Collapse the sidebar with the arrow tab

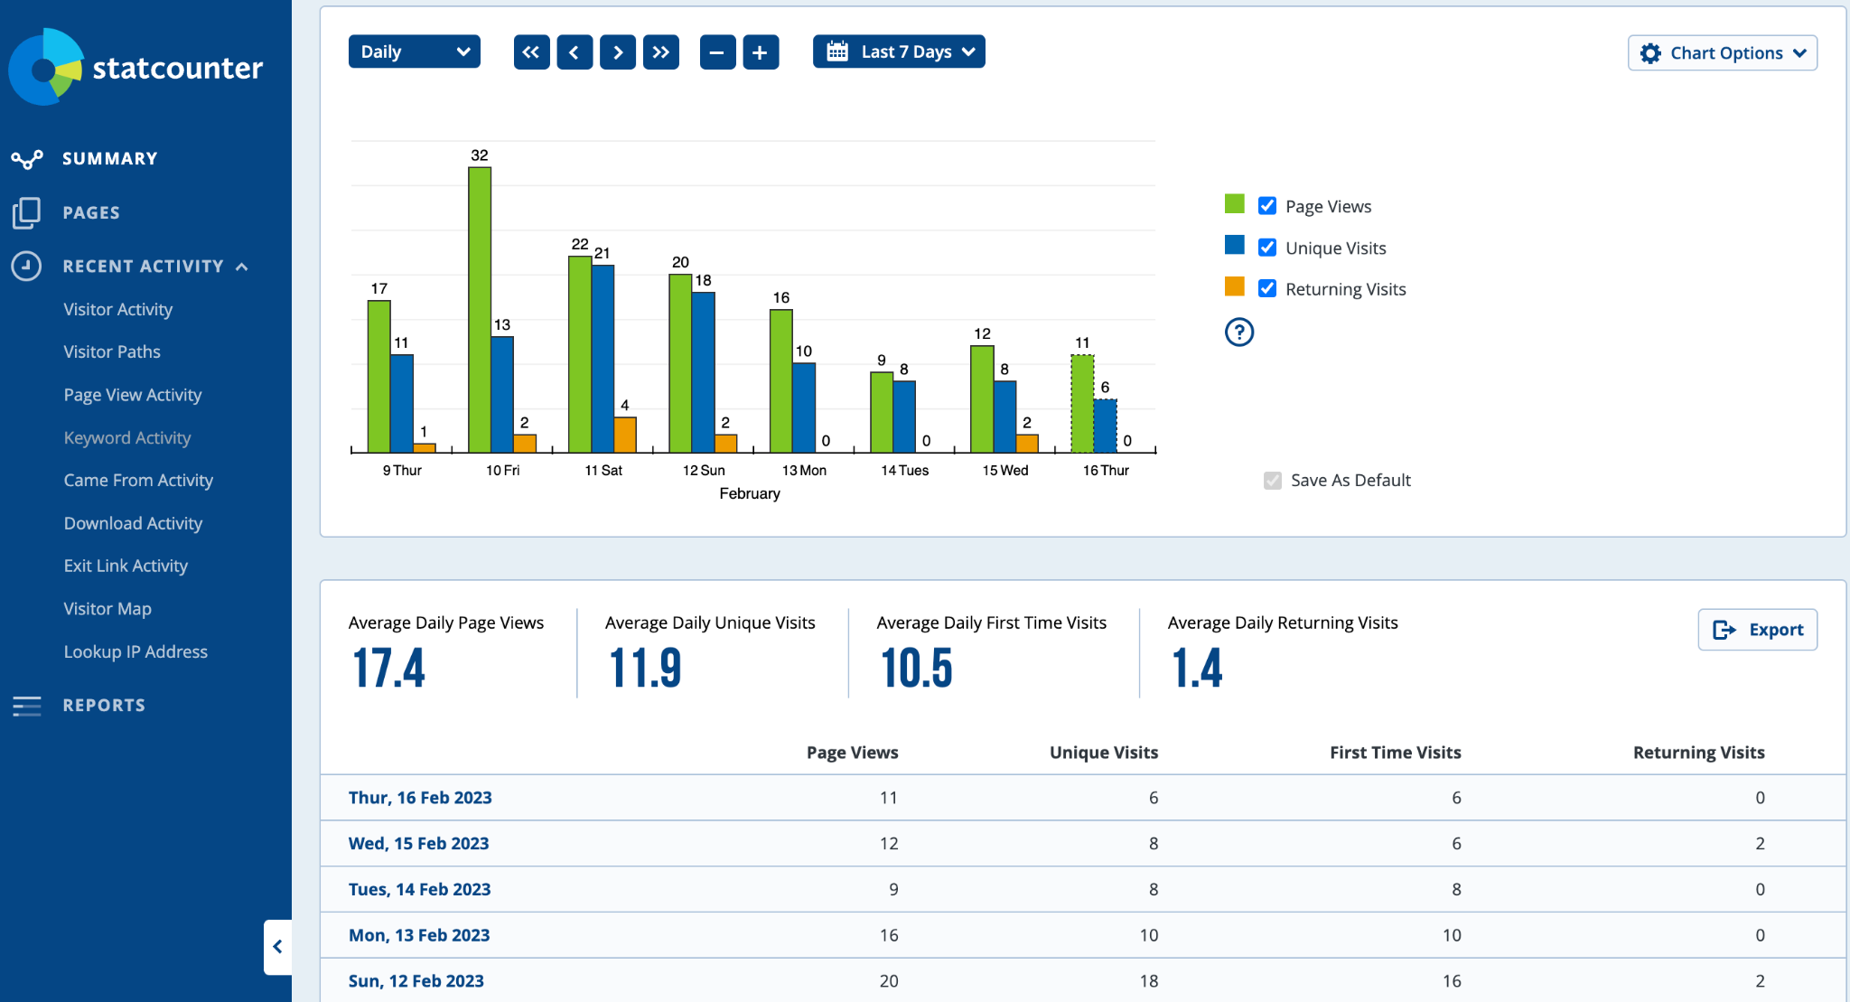(277, 946)
